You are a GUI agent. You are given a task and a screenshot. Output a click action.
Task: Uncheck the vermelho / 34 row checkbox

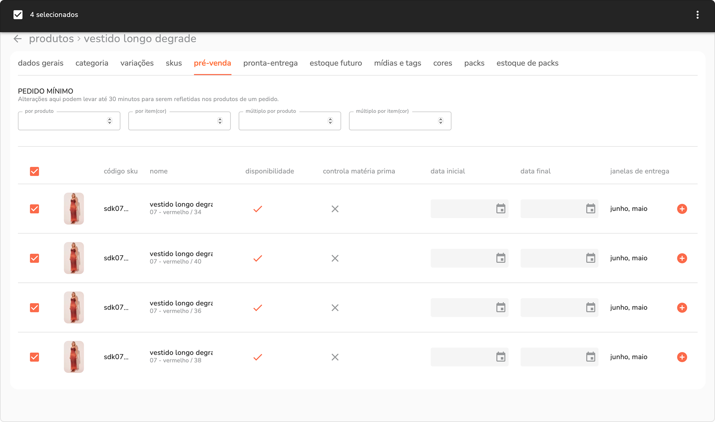[34, 209]
